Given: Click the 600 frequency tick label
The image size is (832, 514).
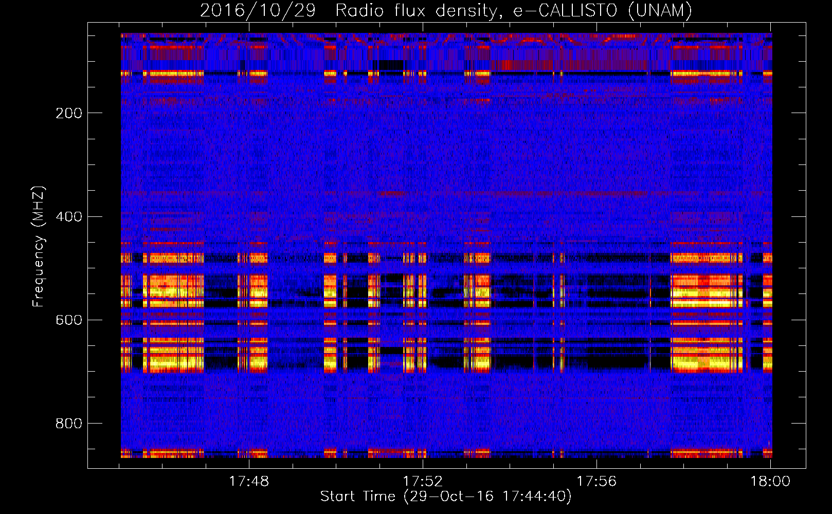Looking at the screenshot, I should click(x=69, y=320).
